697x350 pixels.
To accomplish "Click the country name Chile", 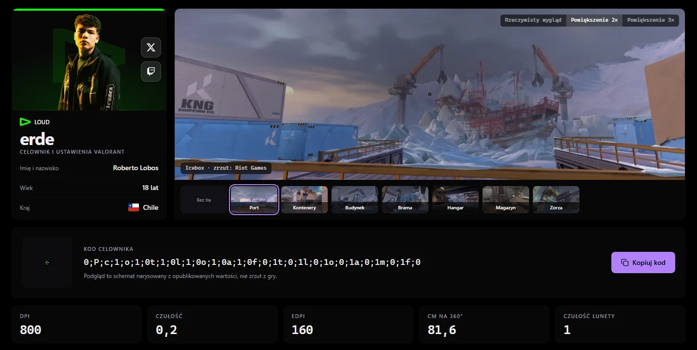I will click(151, 207).
